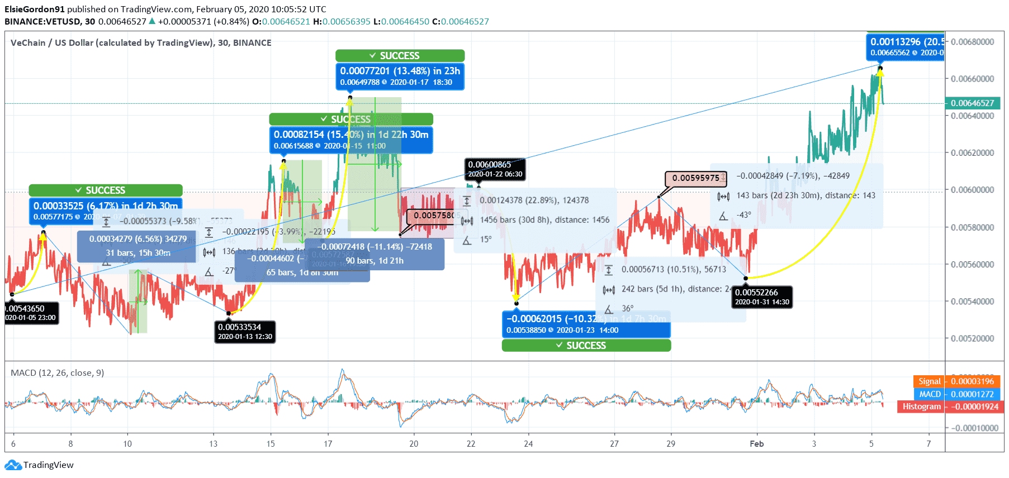
Task: Click the green up-arrow beside +0.00005371
Action: click(151, 21)
